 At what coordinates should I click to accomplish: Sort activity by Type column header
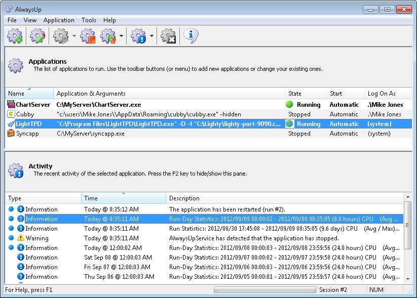click(43, 198)
